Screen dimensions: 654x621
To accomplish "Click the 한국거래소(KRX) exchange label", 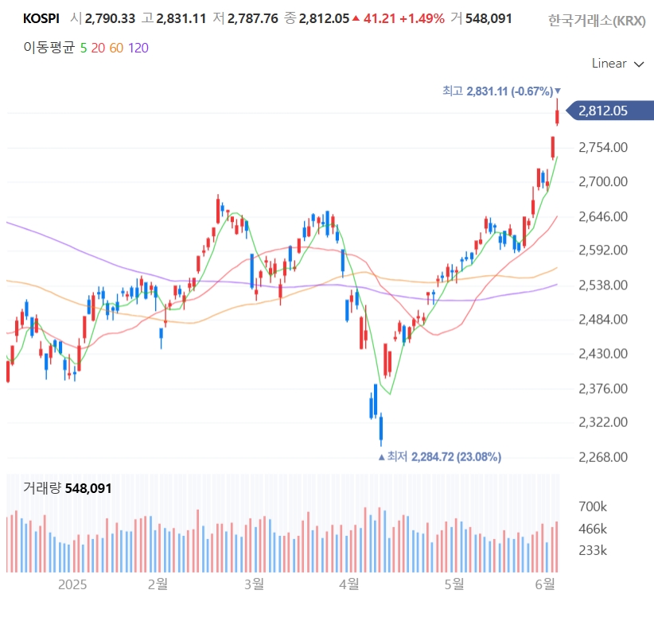I will point(597,20).
